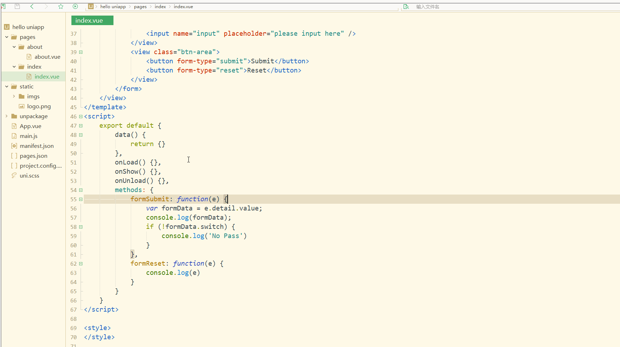Click the save file toolbar icon
The height and width of the screenshot is (347, 620).
coord(17,6)
